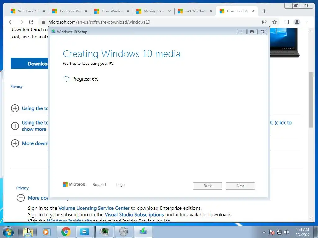Minimize the Windows 10 Setup dialog
Image resolution: width=318 pixels, height=238 pixels.
coord(242,32)
